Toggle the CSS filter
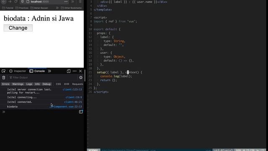Viewport: 268px width, 151px height. tap(58, 84)
